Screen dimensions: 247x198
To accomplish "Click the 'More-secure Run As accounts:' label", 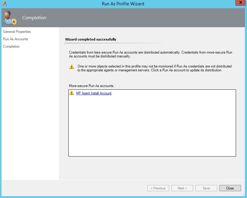I will [x=92, y=86].
